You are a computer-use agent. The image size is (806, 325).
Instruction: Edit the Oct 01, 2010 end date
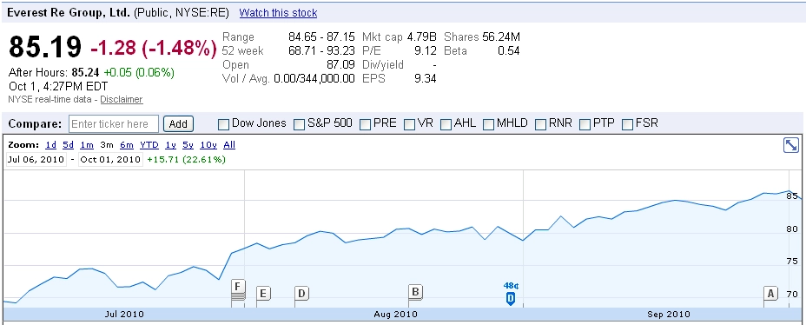[x=110, y=159]
